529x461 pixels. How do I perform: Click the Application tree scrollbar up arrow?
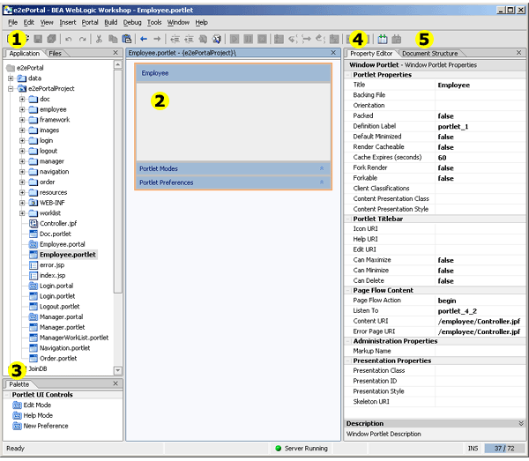(x=118, y=64)
